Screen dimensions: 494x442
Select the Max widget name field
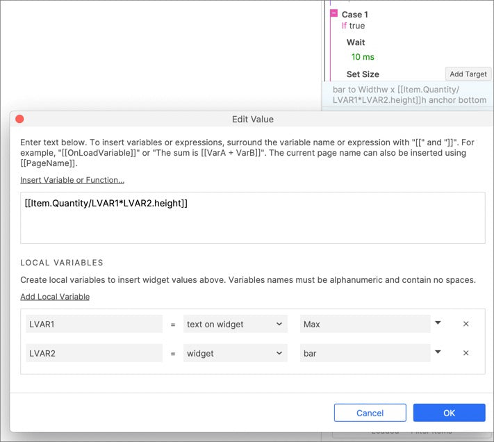coord(365,324)
